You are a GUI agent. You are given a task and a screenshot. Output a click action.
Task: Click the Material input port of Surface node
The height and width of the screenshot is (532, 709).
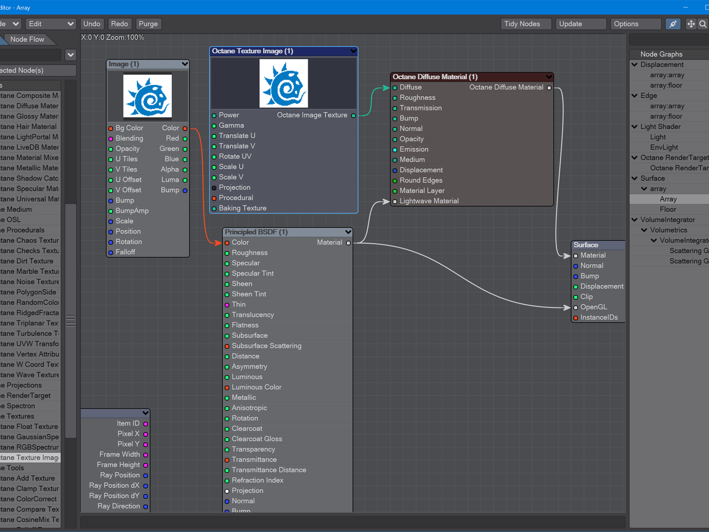coord(576,256)
